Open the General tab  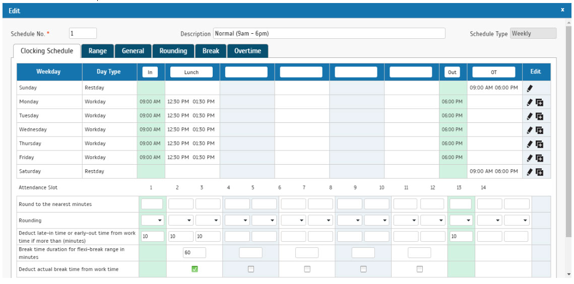[133, 51]
